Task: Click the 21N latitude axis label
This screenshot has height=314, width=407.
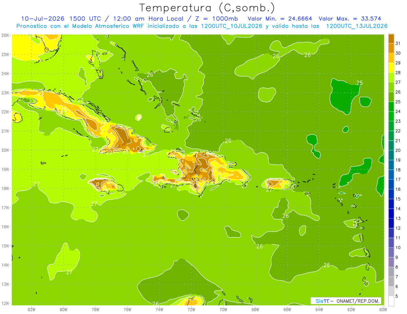Action: (x=5, y=131)
